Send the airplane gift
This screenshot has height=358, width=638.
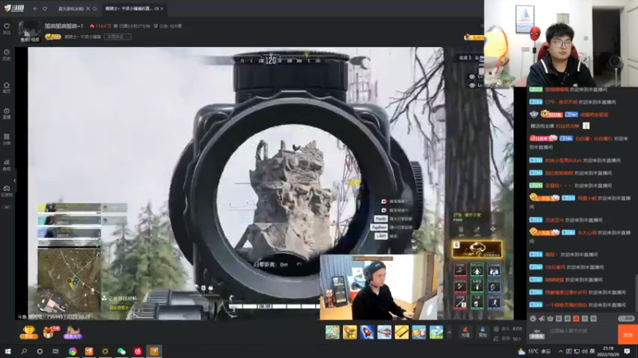(384, 332)
